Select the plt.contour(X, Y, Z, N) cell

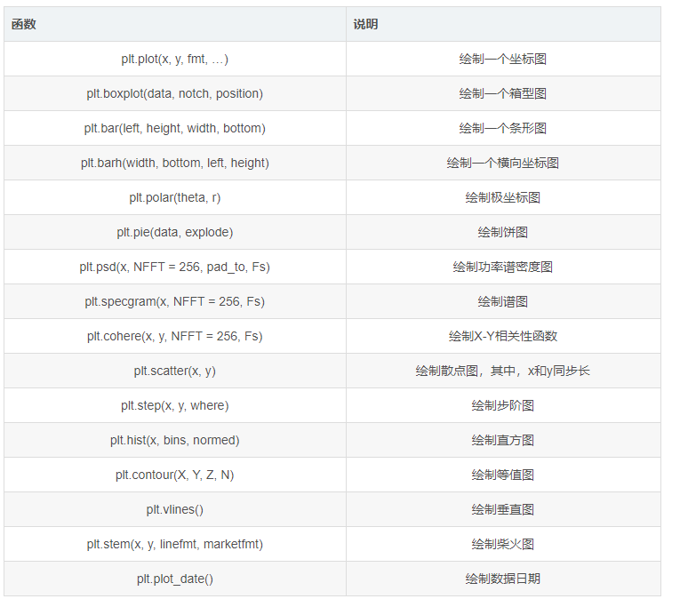pyautogui.click(x=175, y=475)
